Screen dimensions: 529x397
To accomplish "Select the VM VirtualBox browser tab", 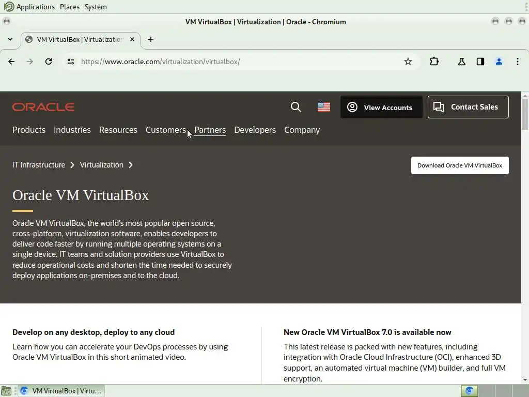I will tap(80, 39).
